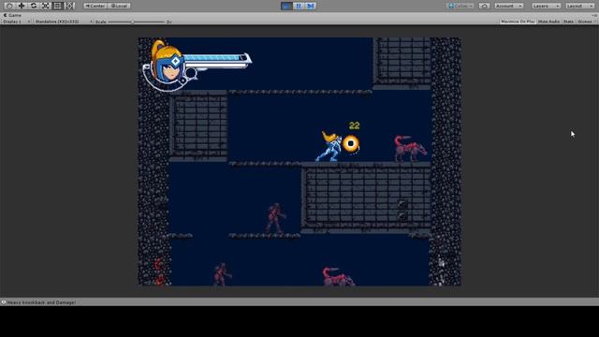Toggle Maximize On Play
The height and width of the screenshot is (337, 599).
[x=518, y=22]
